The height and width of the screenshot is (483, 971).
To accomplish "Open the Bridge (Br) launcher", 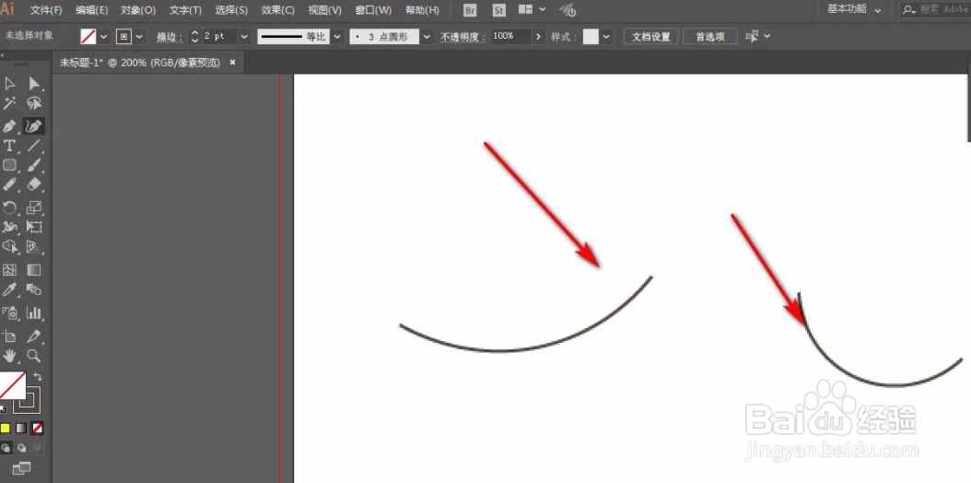I will (470, 10).
